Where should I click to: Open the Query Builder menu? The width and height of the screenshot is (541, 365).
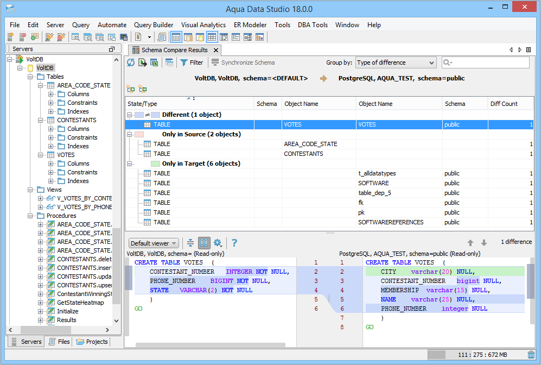[x=154, y=25]
